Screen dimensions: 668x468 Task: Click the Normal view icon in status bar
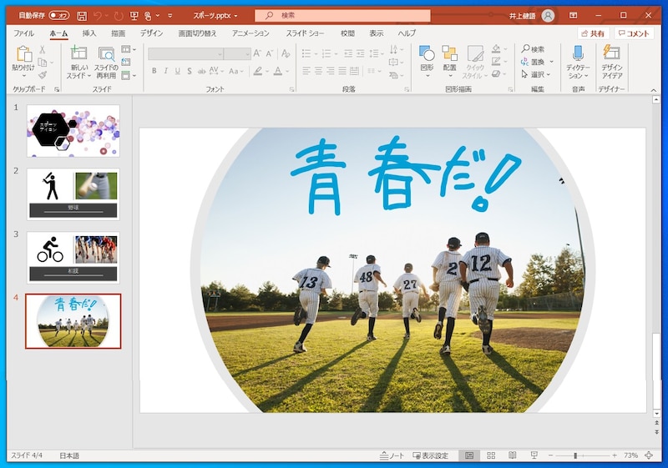(x=469, y=455)
